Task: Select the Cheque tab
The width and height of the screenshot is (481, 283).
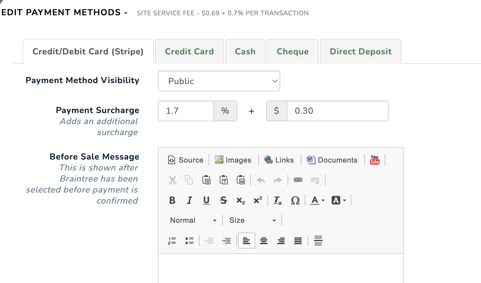Action: (x=293, y=52)
